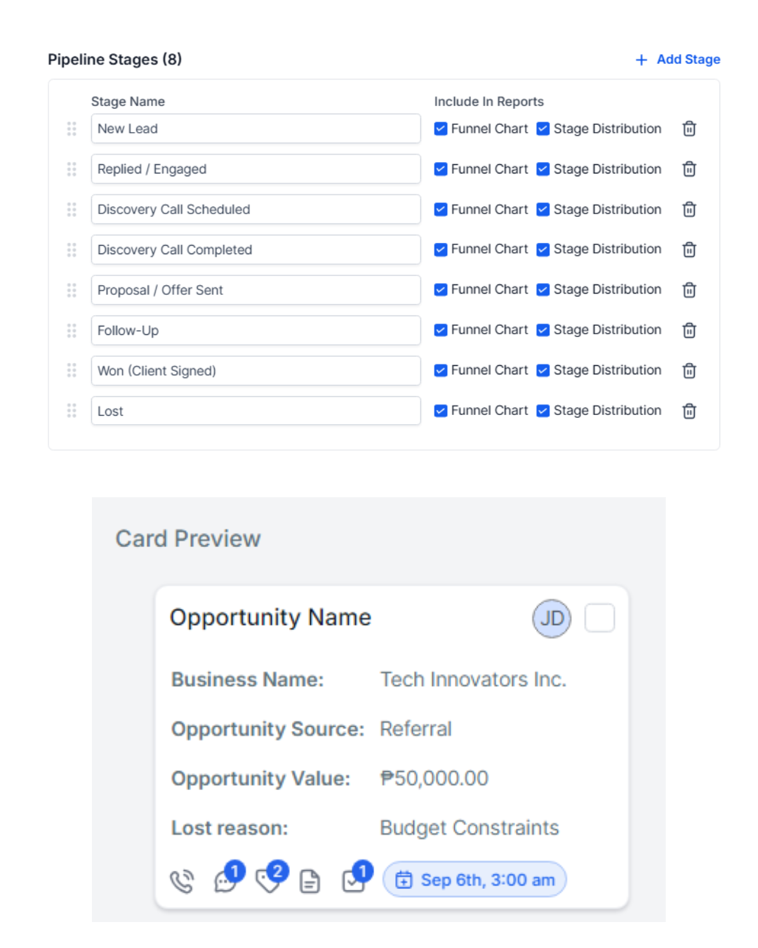The height and width of the screenshot is (948, 758).
Task: Click the JD assignee avatar
Action: [x=552, y=618]
